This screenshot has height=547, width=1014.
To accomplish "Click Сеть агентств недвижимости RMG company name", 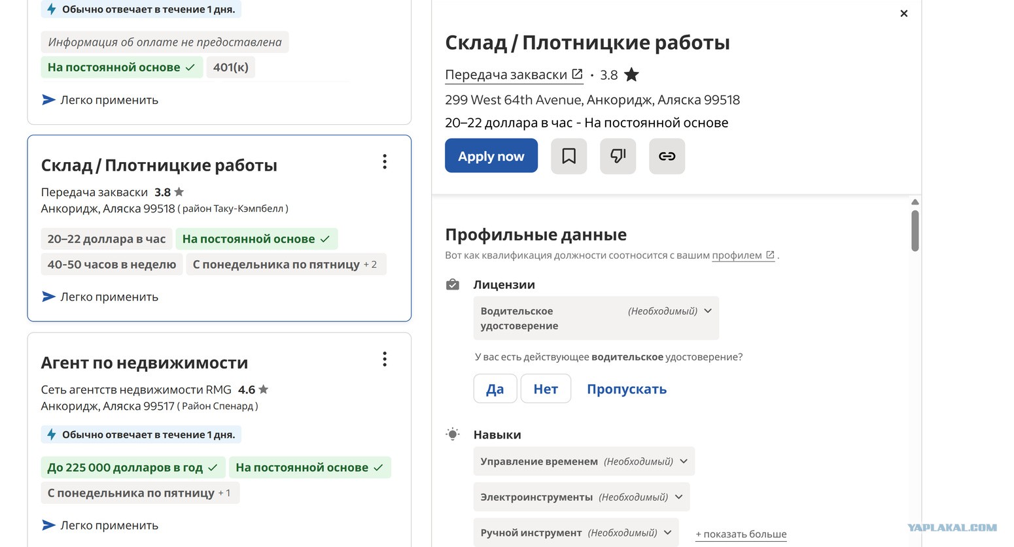I will [x=136, y=390].
